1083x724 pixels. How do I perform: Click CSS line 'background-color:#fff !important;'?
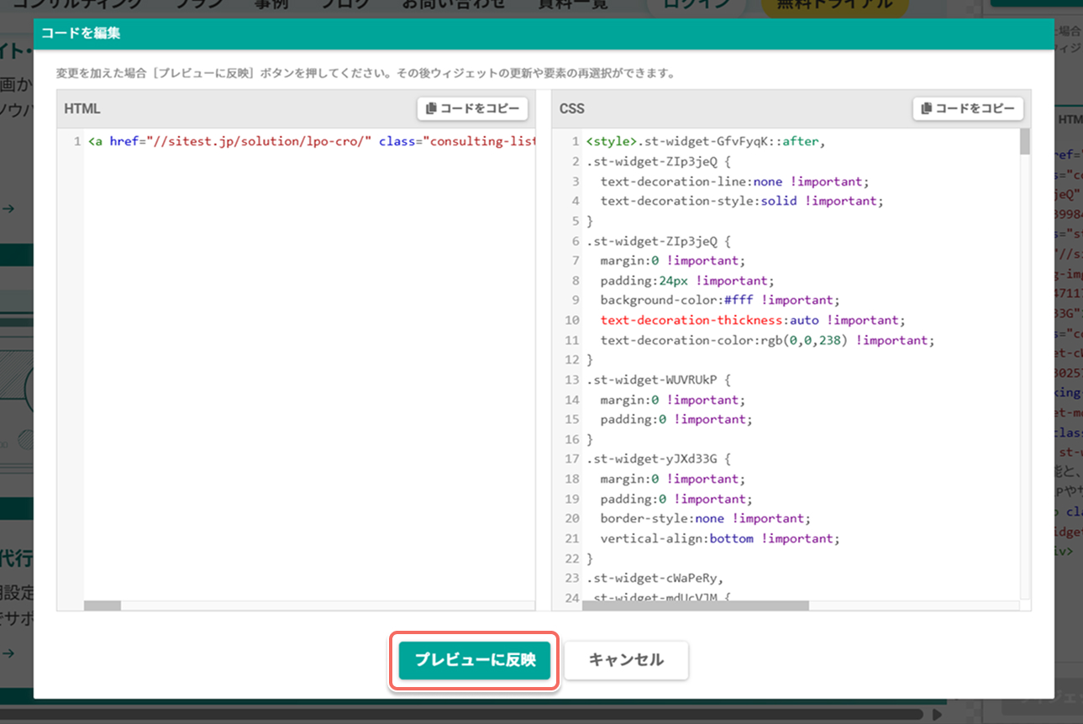[720, 300]
